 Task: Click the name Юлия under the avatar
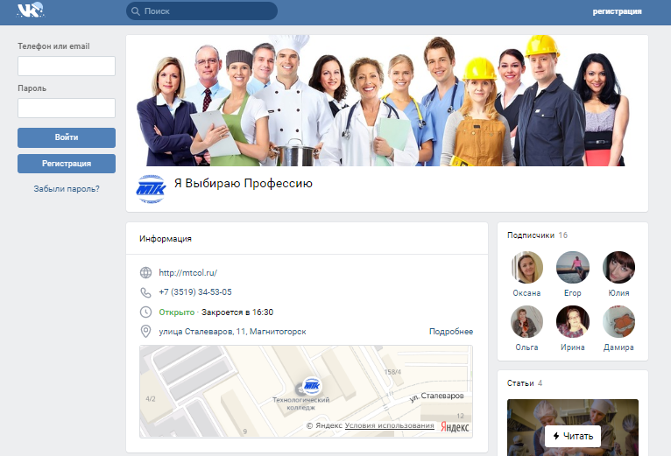click(x=618, y=293)
